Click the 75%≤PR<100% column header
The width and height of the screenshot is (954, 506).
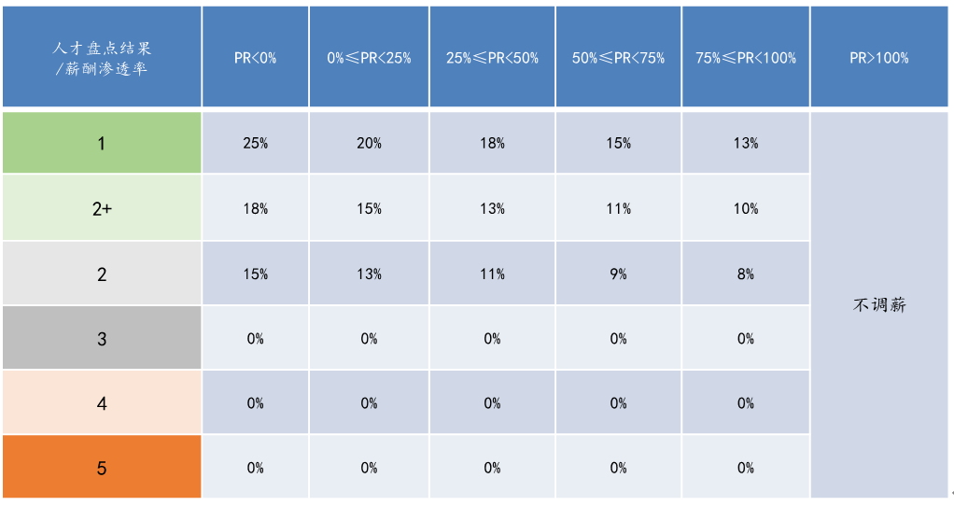[746, 57]
